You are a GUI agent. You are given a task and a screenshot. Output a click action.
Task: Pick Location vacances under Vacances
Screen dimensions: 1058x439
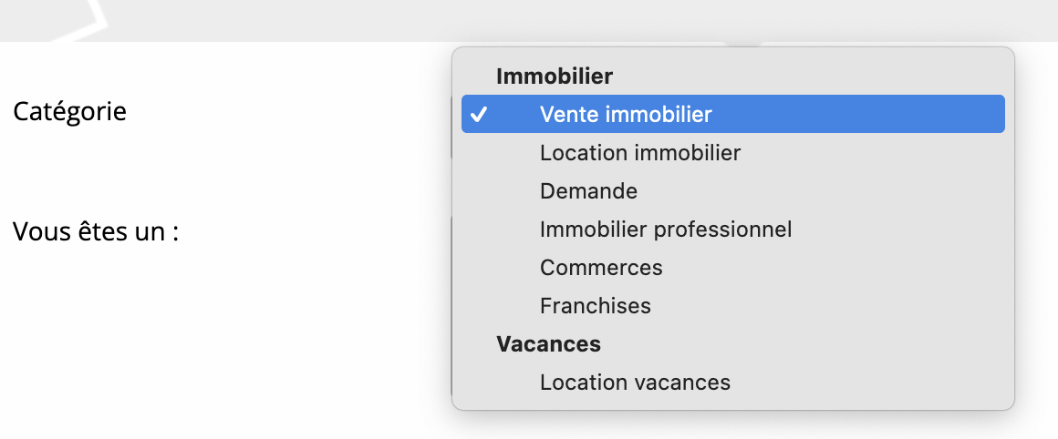(x=635, y=383)
